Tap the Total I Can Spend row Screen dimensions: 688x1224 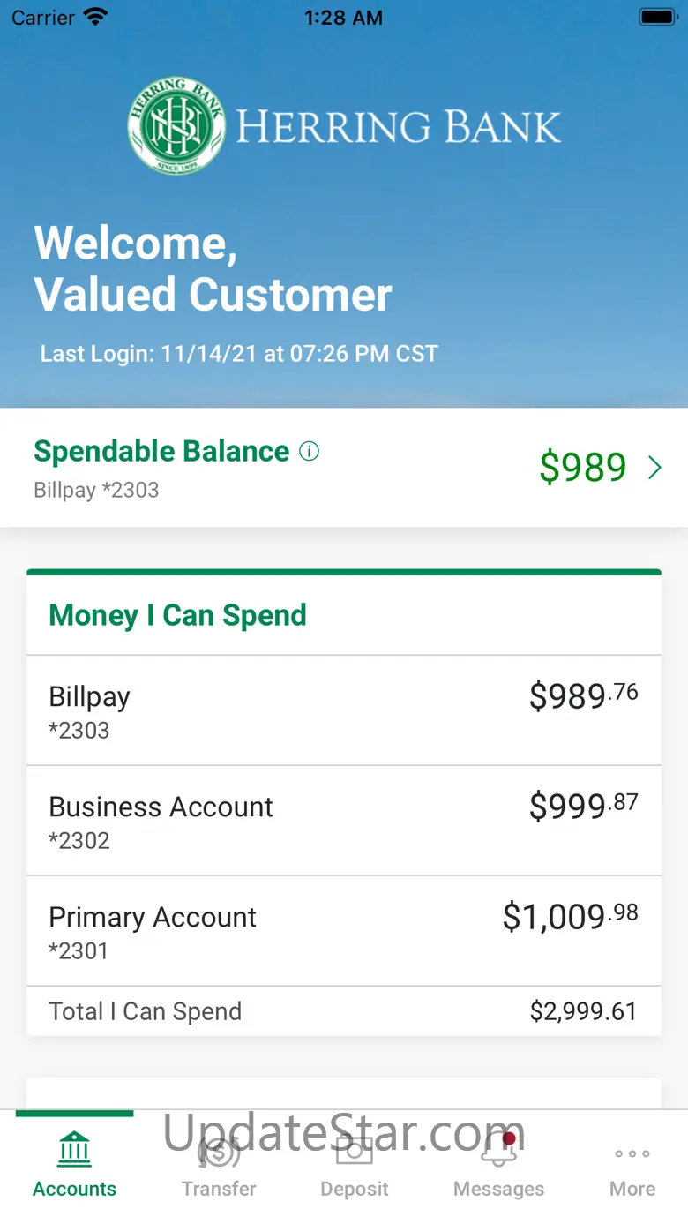tap(344, 1011)
